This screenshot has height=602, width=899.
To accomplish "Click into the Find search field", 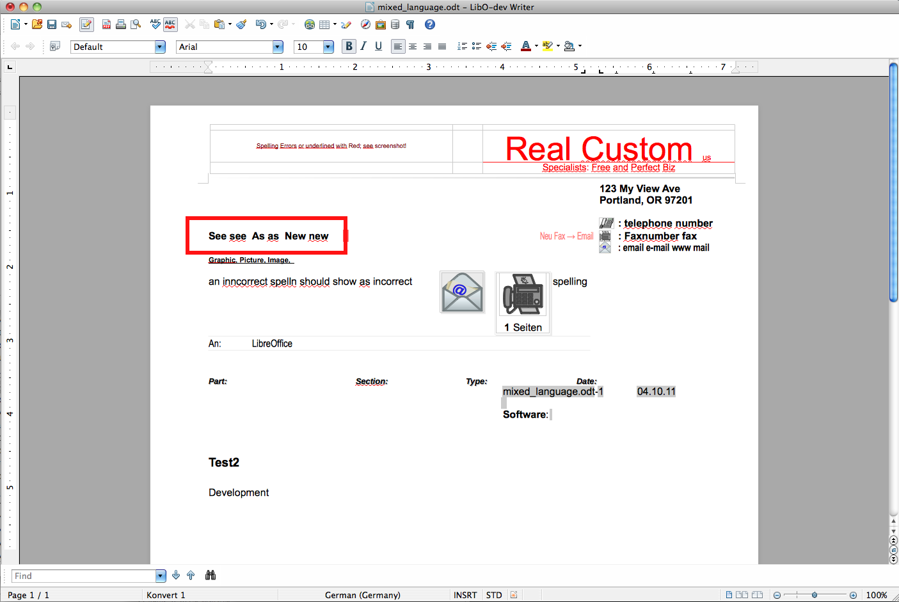I will (x=83, y=576).
